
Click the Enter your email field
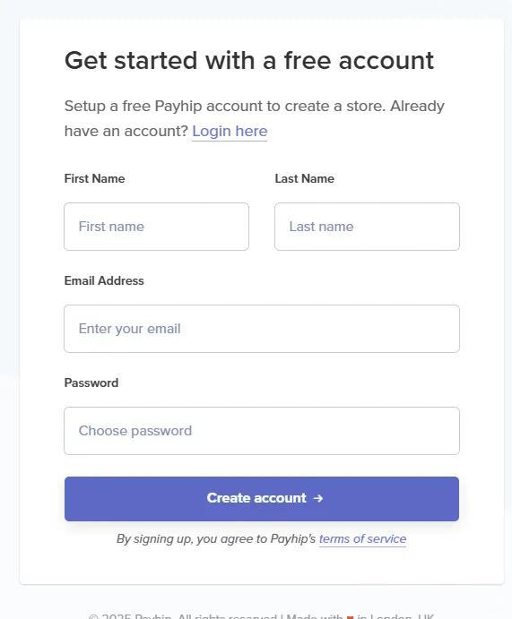point(262,329)
